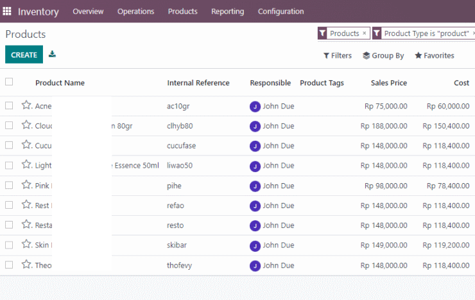Open the Reporting menu
475x300 pixels.
227,11
